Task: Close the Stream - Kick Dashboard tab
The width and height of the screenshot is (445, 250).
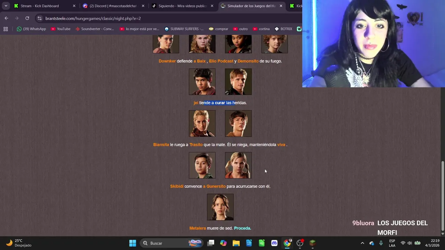Action: 74,6
